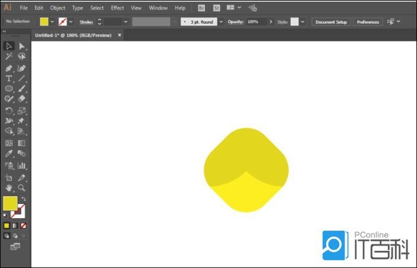Viewport: 417px width, 268px height.
Task: Select the Selection tool (black arrow)
Action: coord(9,46)
